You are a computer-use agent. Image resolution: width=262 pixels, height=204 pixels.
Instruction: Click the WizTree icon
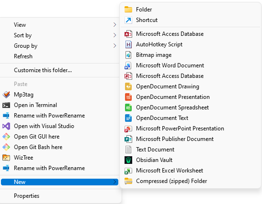tap(6, 158)
